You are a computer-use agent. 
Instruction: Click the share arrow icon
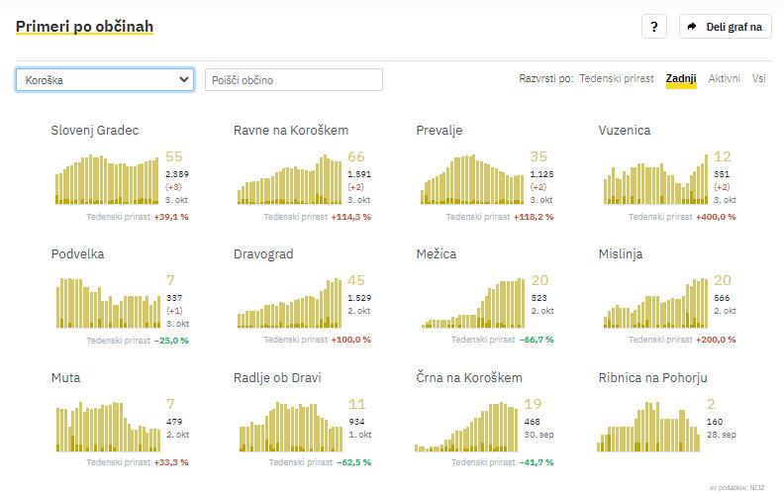click(x=692, y=27)
